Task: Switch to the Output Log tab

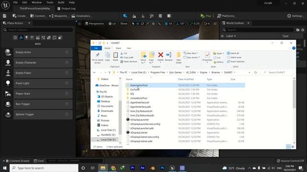Action: (66, 9)
